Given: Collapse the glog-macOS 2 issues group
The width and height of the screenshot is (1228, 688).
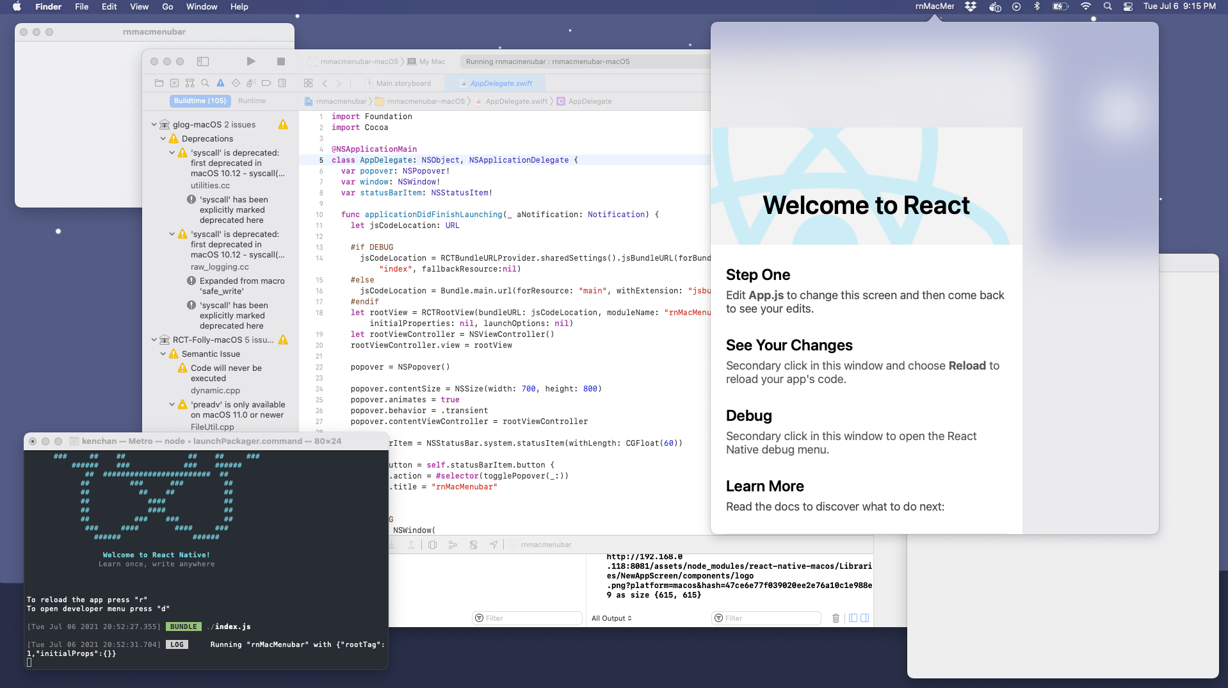Looking at the screenshot, I should [154, 124].
